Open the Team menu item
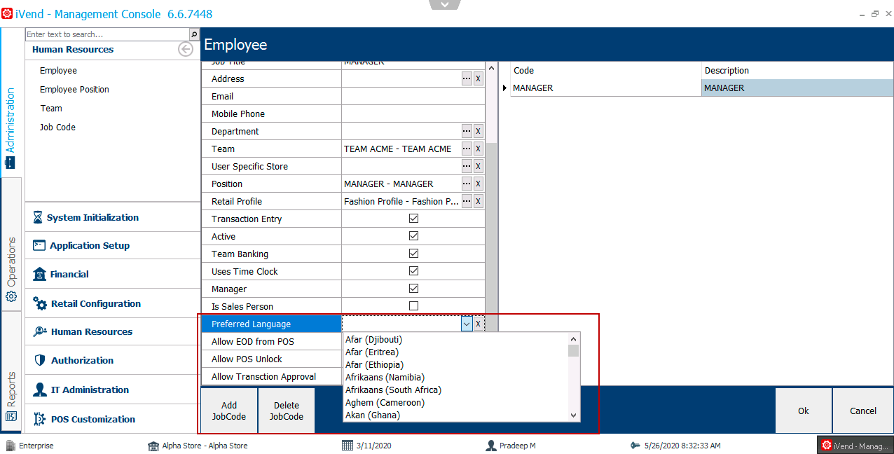The height and width of the screenshot is (454, 894). 51,109
